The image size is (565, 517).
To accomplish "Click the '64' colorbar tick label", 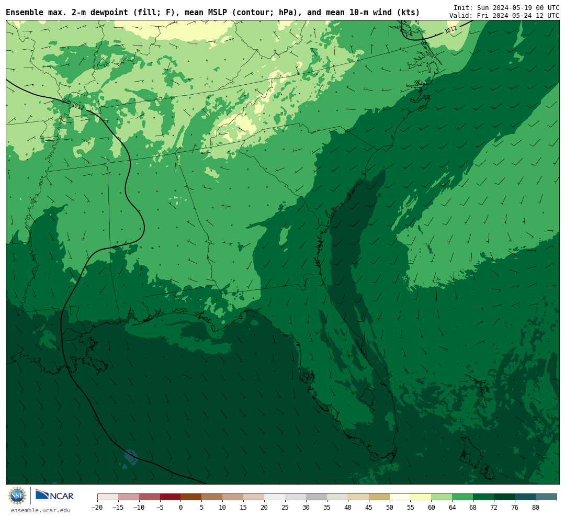I will 452,507.
